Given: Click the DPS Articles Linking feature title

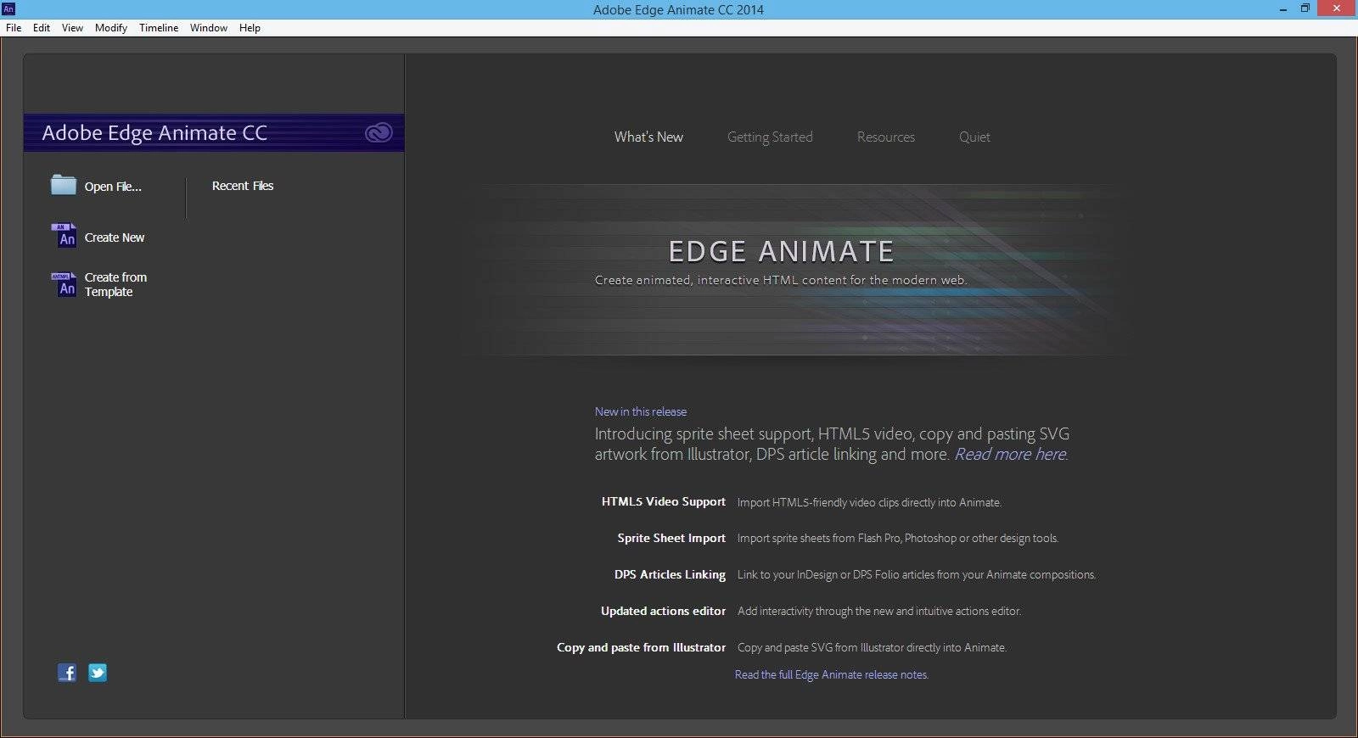Looking at the screenshot, I should pos(670,574).
